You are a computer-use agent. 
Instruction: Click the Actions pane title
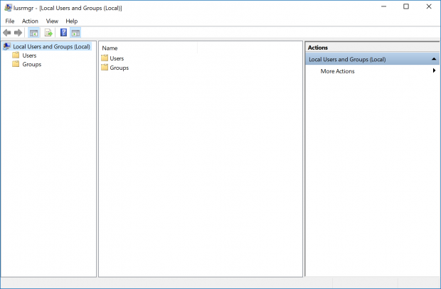318,48
